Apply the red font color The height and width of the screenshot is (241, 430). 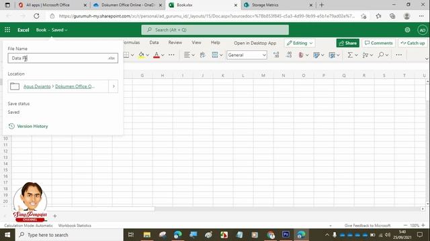[x=157, y=55]
